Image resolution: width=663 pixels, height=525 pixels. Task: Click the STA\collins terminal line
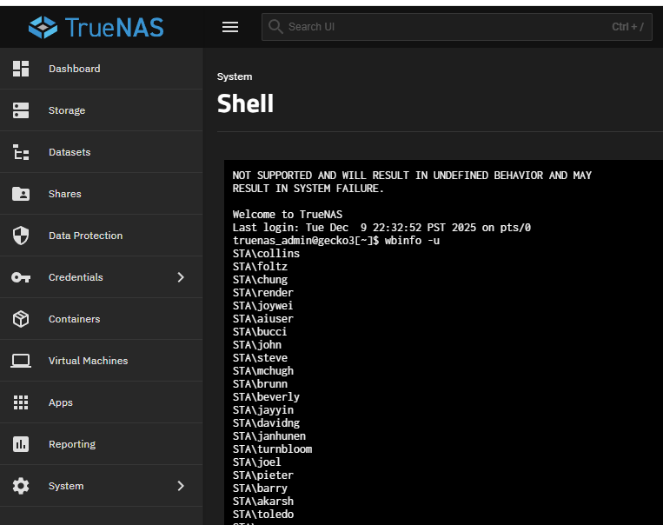point(266,254)
